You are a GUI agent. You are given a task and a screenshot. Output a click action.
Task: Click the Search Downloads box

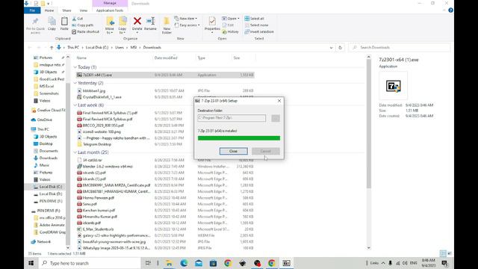pyautogui.click(x=400, y=48)
